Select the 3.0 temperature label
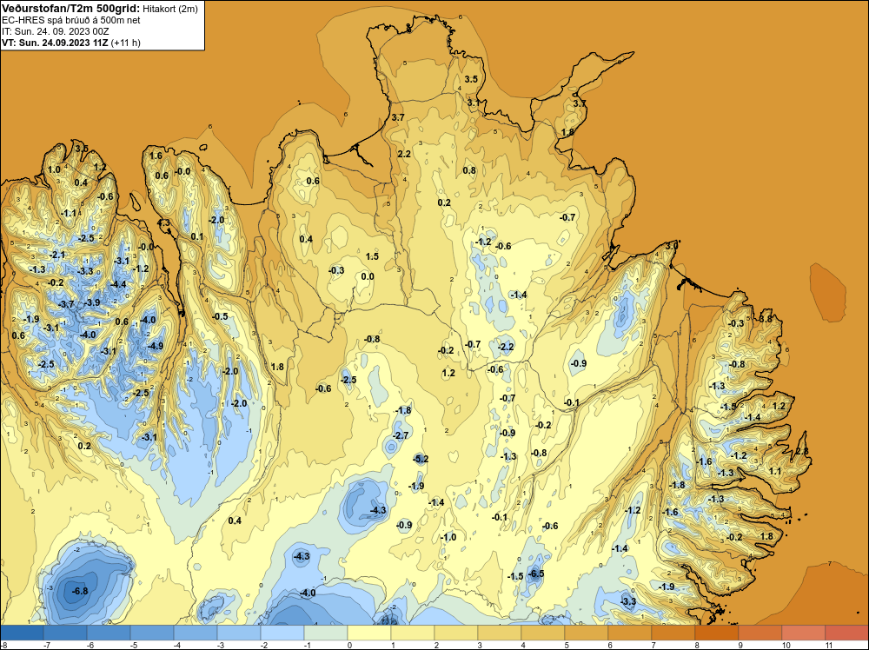This screenshot has width=869, height=650. coord(672,245)
